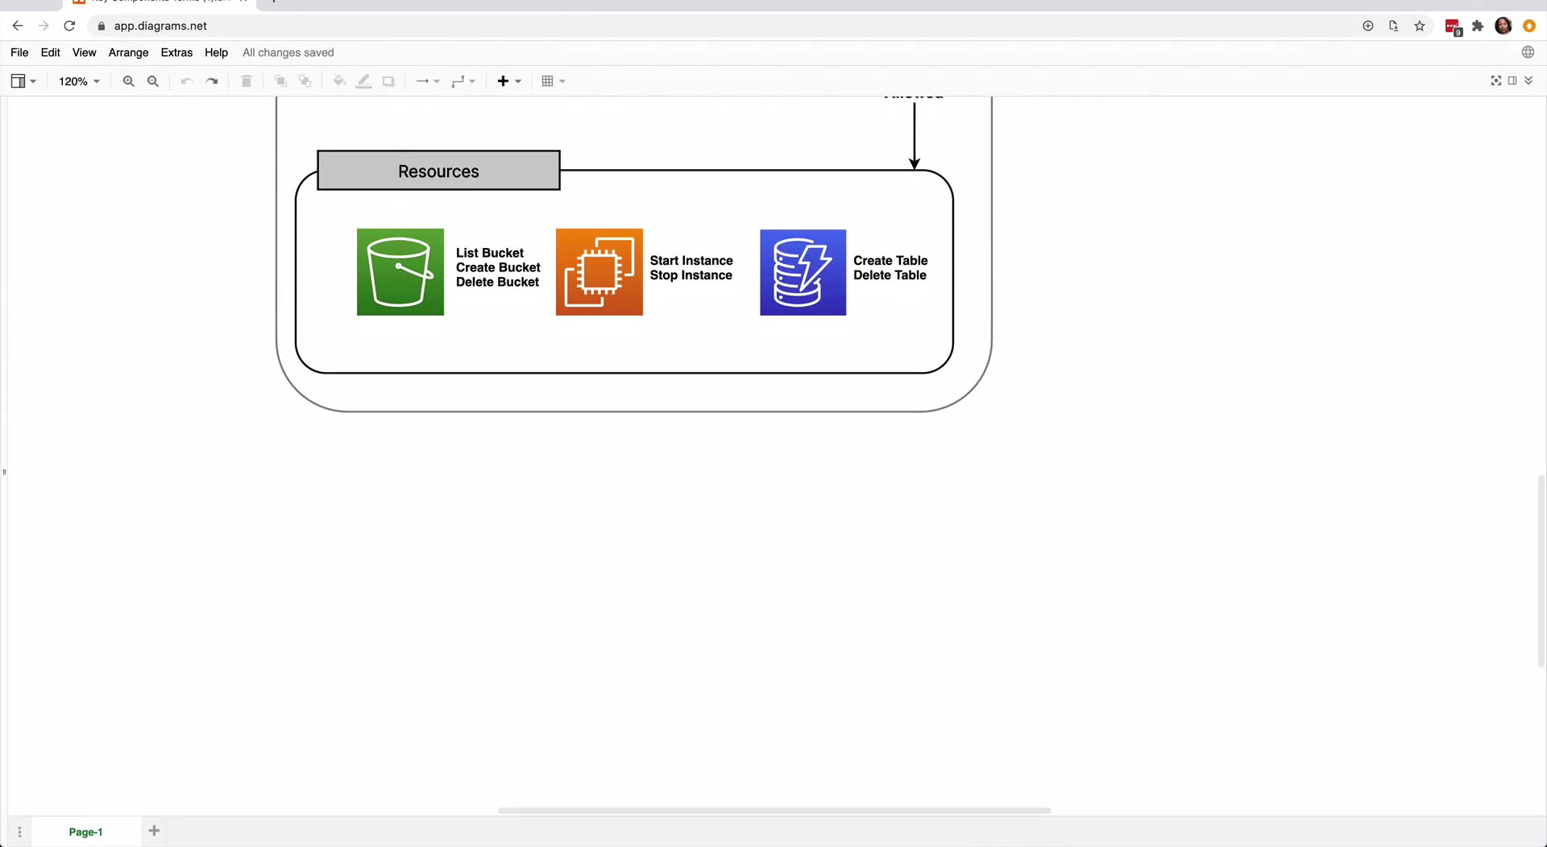Collapse the toolbar with the chevron

click(1528, 81)
